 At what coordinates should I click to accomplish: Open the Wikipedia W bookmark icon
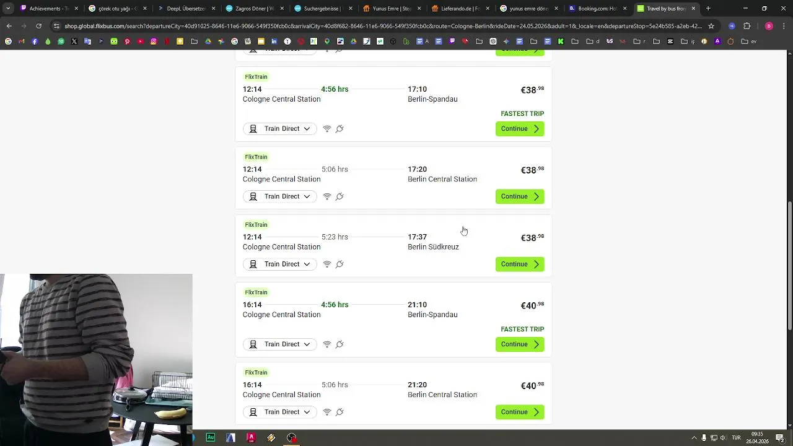pos(247,42)
